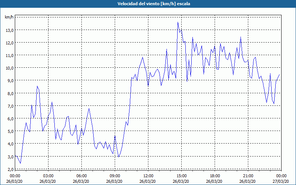Screen dimensions: 296x185
Task: Click the 09:00 time axis label
Action: coord(115,176)
